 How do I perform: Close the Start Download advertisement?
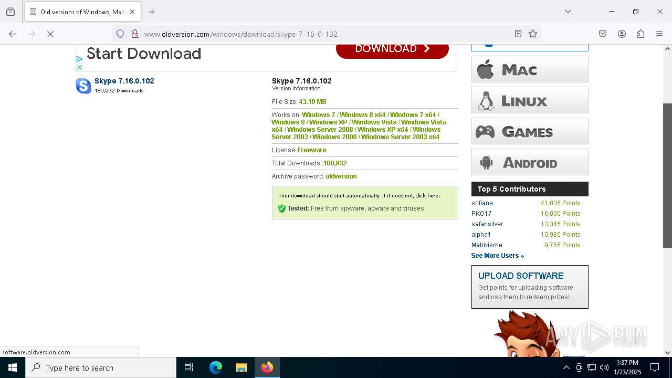pyautogui.click(x=79, y=67)
